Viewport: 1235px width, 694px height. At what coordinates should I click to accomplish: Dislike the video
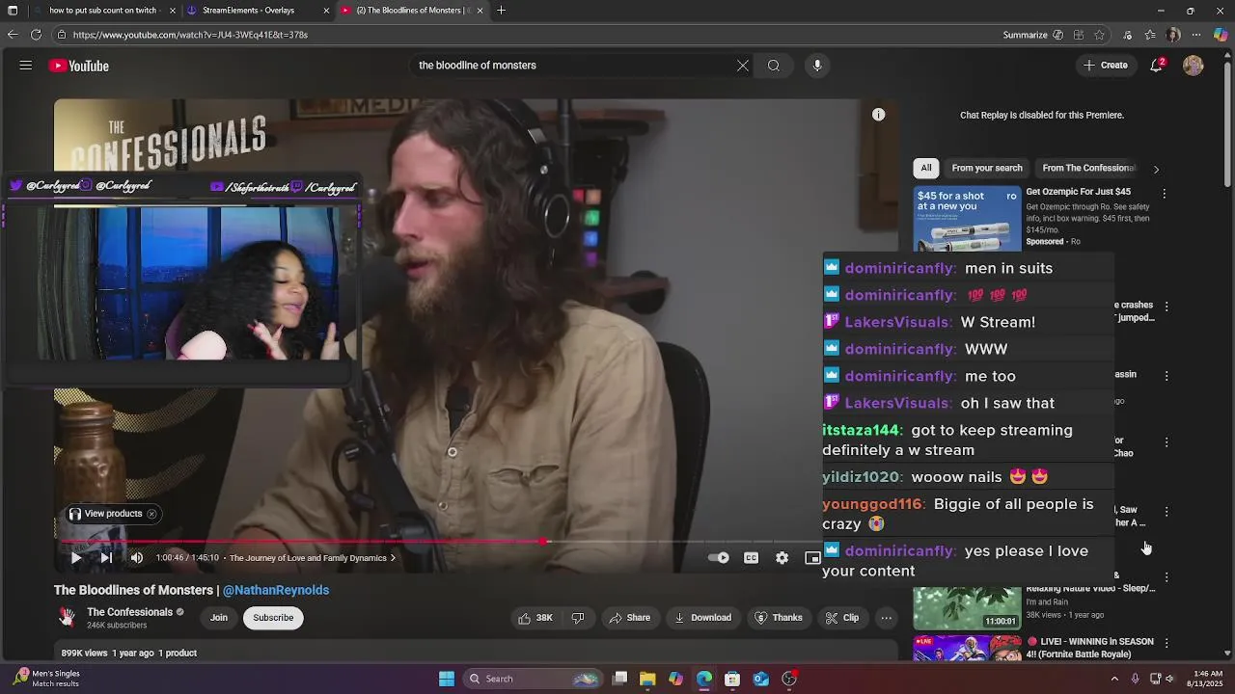tap(578, 618)
